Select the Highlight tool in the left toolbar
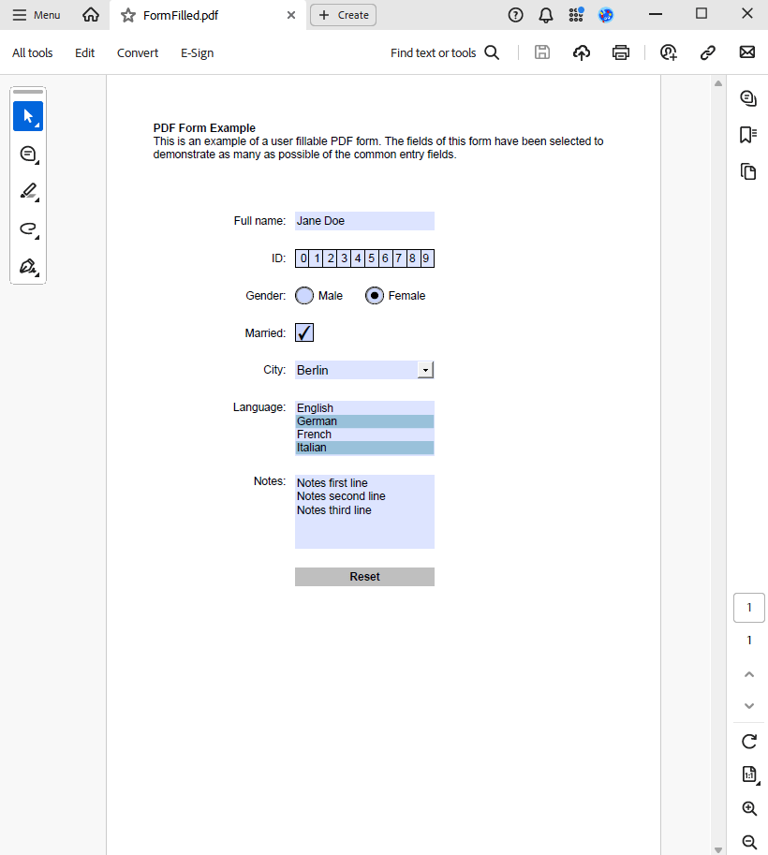This screenshot has width=768, height=855. coord(27,190)
